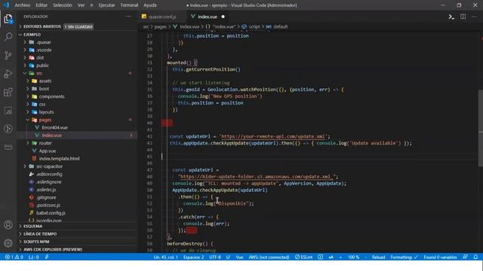
Task: Open the Ayuda menu
Action: tap(150, 5)
